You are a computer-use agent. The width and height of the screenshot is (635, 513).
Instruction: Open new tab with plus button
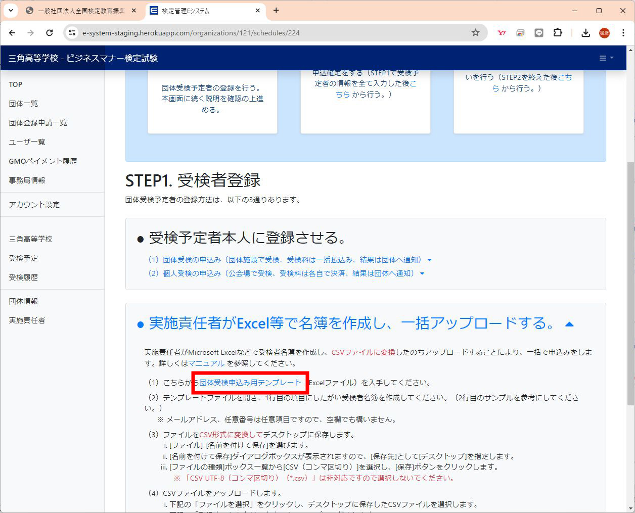[276, 11]
